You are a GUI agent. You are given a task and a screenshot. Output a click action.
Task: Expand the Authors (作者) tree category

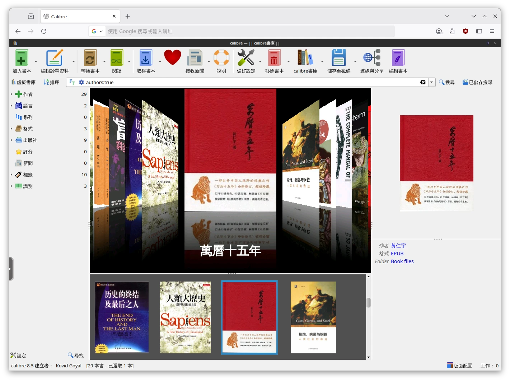pos(11,94)
